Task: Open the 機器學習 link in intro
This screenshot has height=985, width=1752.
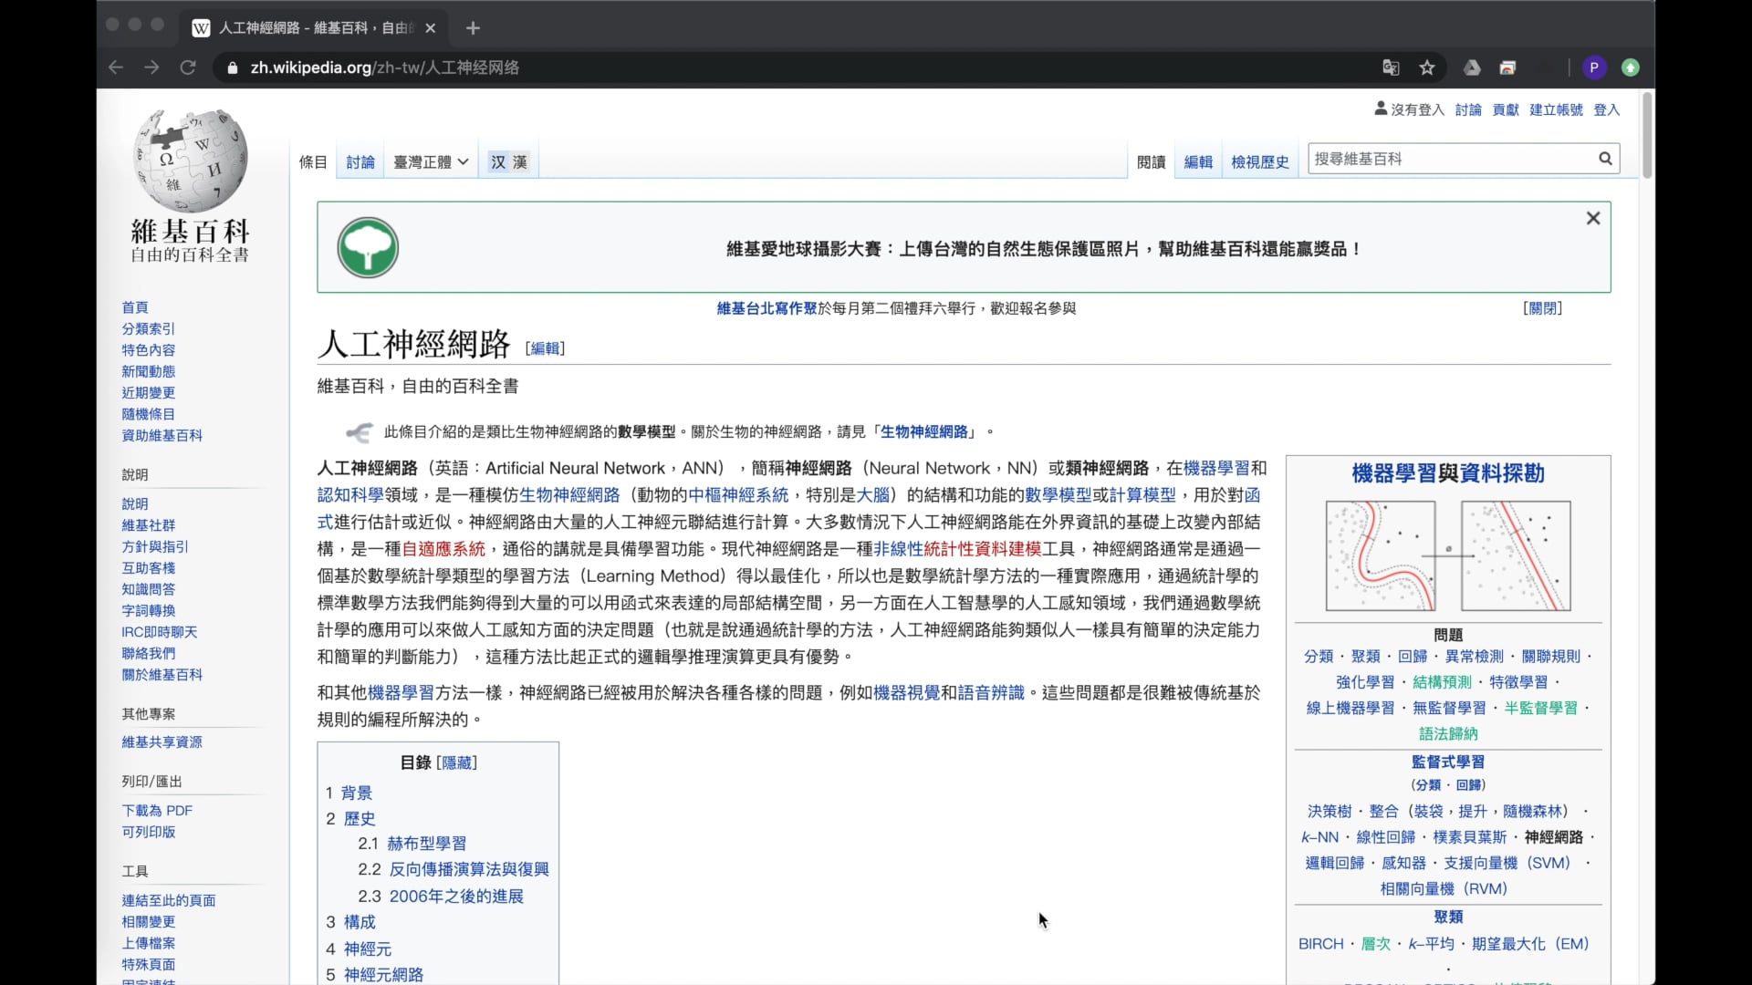Action: (x=1215, y=468)
